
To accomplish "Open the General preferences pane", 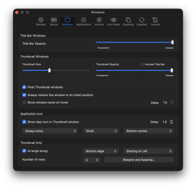I will tap(41, 22).
